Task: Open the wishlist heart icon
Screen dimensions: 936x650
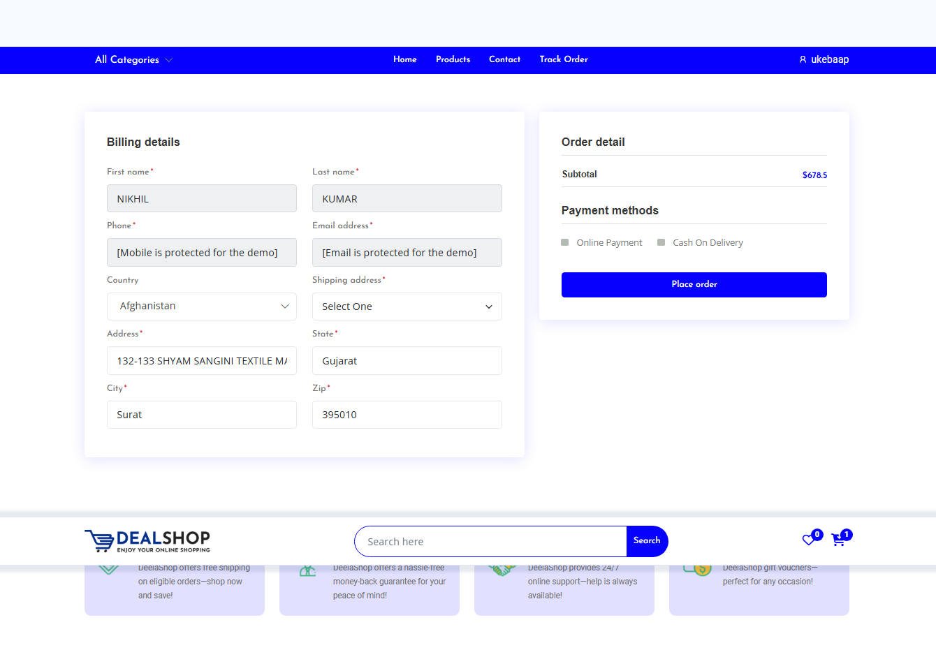Action: (x=809, y=540)
